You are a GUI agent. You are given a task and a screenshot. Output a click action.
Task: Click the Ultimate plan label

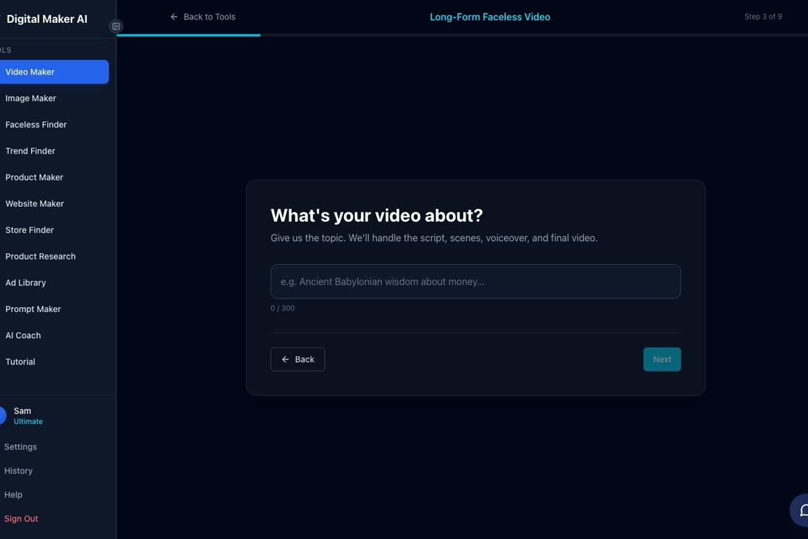[28, 422]
